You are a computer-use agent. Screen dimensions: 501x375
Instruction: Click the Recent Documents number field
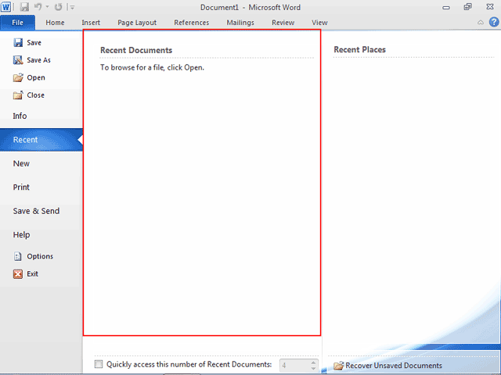(294, 365)
